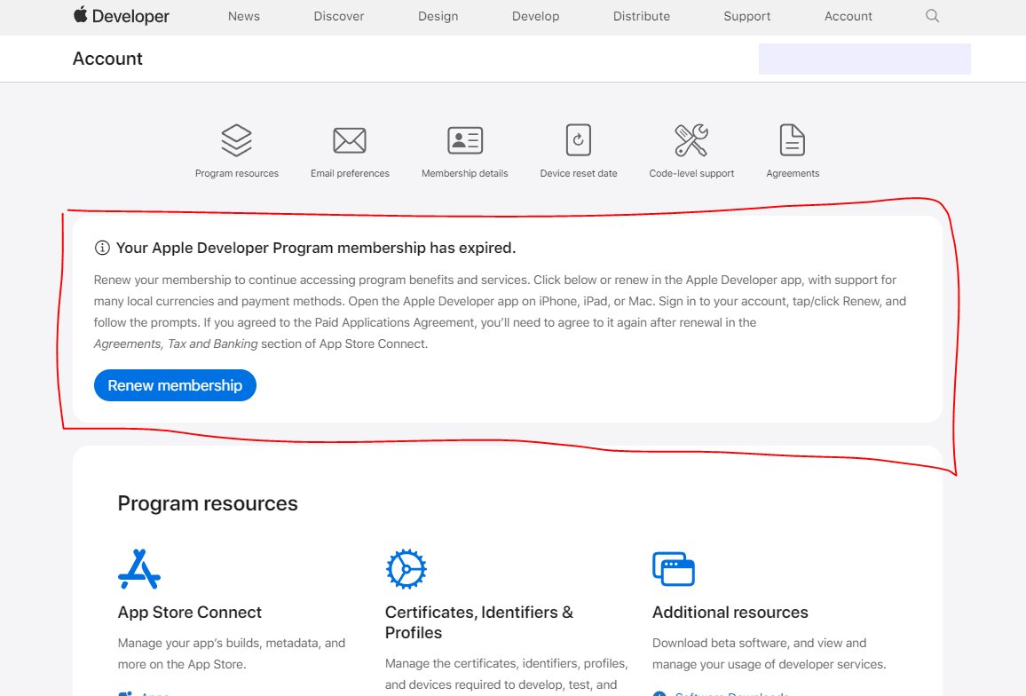Image resolution: width=1026 pixels, height=696 pixels.
Task: Select the Distribute menu
Action: click(642, 16)
